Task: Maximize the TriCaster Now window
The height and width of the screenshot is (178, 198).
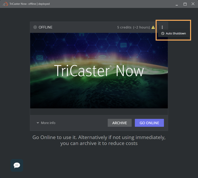Action: pyautogui.click(x=185, y=4)
